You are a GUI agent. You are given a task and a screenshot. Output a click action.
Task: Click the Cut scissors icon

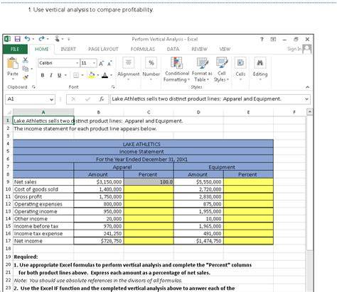(26, 60)
